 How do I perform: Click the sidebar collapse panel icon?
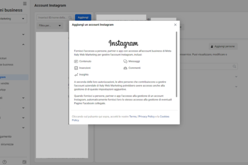24,162
